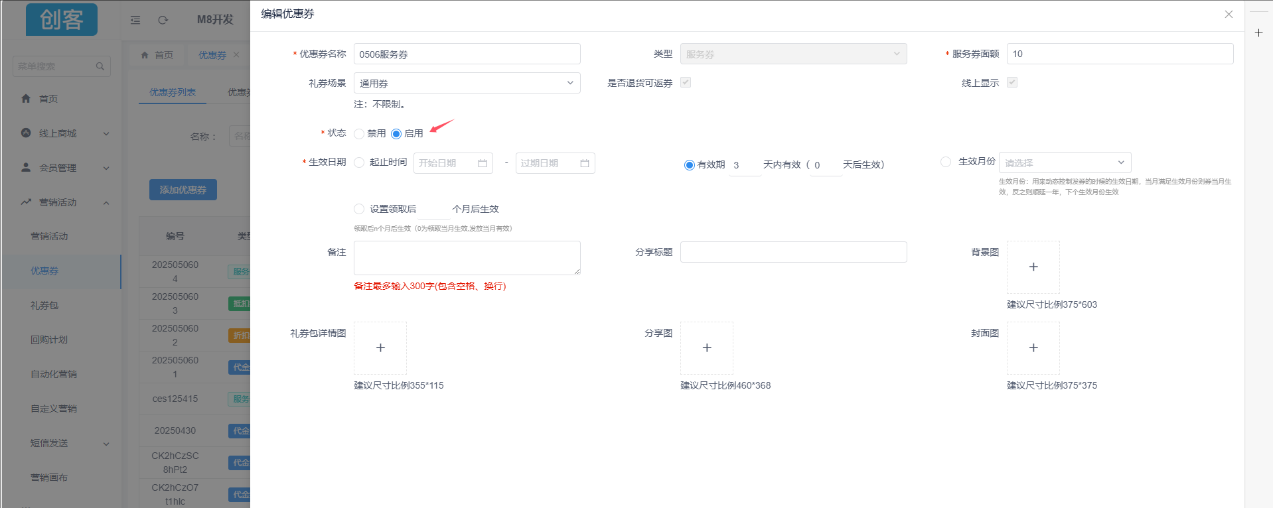Screen dimensions: 1273x508
Task: Click the search icon in 菜单搜索 box
Action: [100, 66]
